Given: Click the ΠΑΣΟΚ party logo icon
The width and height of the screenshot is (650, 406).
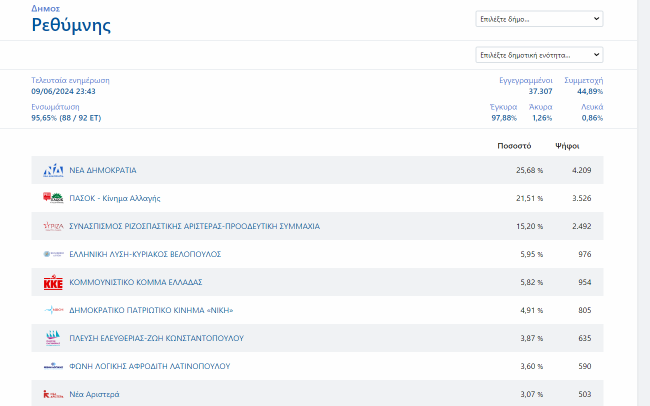Looking at the screenshot, I should tap(53, 198).
